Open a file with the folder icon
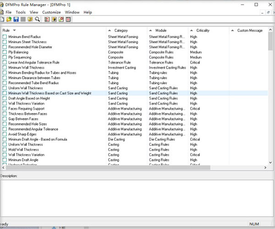This screenshot has width=275, height=229. [9, 19]
